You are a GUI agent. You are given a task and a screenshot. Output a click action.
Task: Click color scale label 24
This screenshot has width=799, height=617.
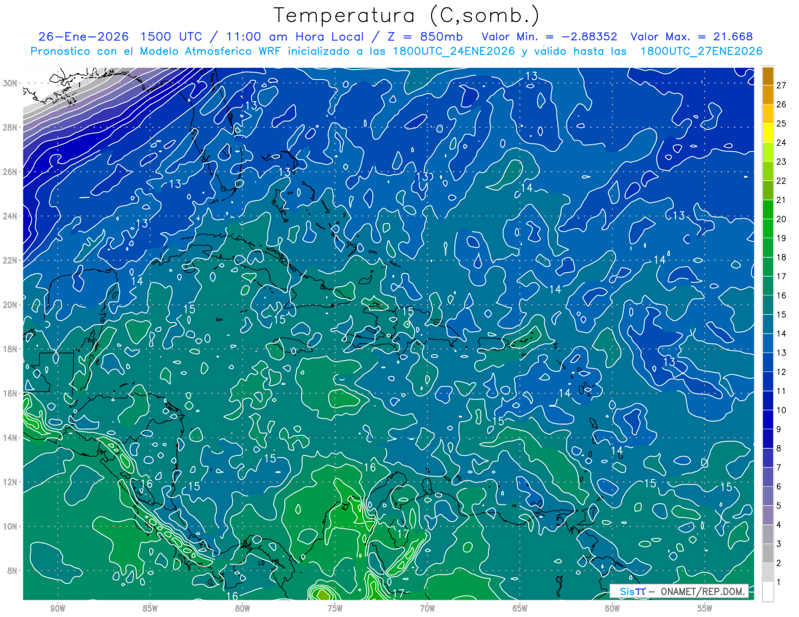pyautogui.click(x=782, y=142)
